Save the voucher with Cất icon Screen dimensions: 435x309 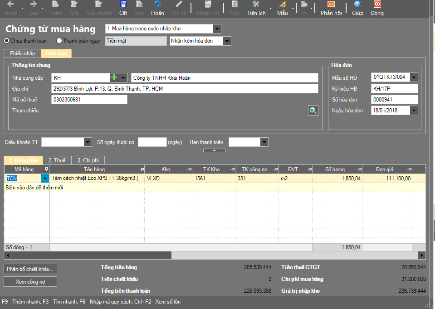[x=123, y=4]
